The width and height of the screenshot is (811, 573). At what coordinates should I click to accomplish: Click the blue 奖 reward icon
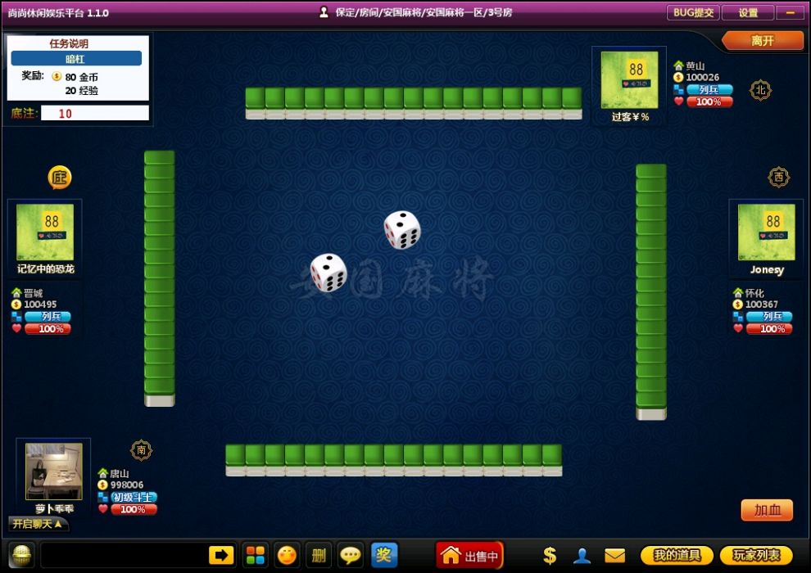[x=383, y=555]
